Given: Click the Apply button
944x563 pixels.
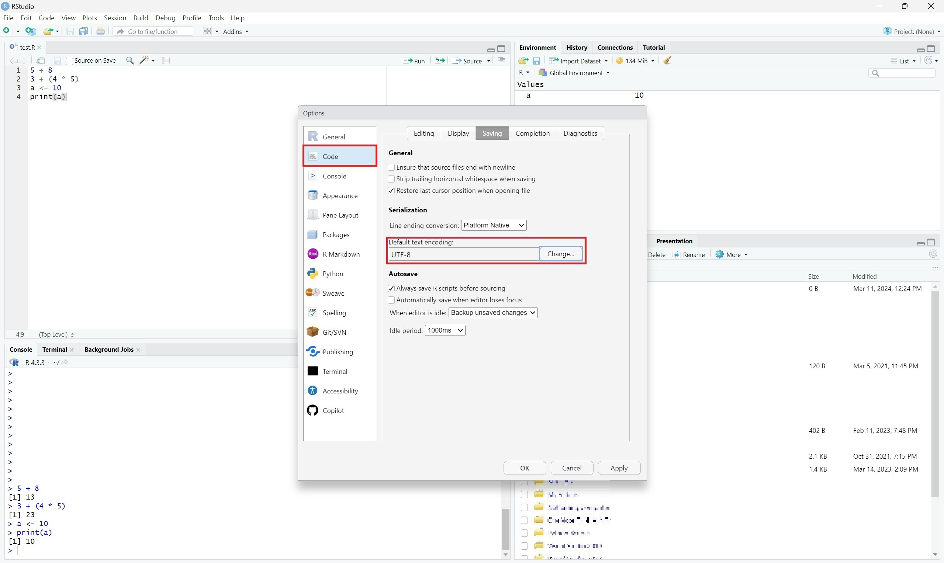Looking at the screenshot, I should [x=618, y=468].
